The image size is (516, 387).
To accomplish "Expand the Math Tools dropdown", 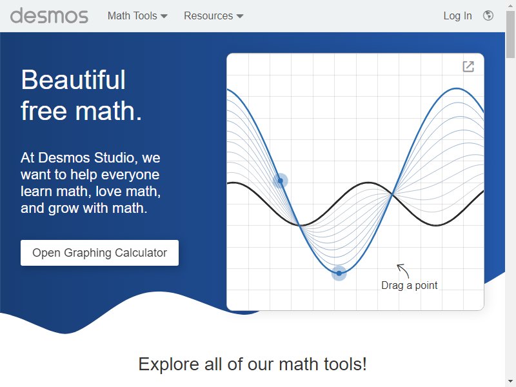I will pyautogui.click(x=137, y=15).
